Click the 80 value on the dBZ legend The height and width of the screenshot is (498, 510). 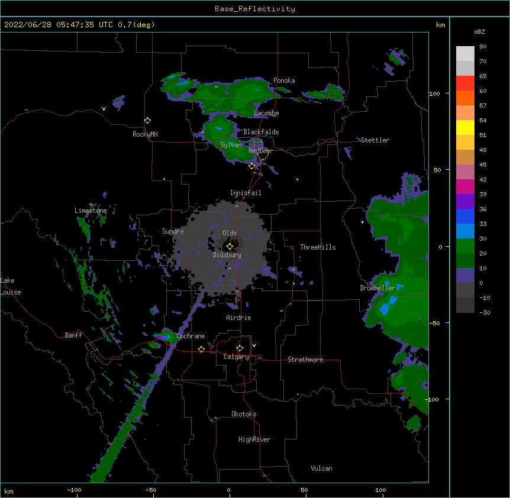pos(483,47)
